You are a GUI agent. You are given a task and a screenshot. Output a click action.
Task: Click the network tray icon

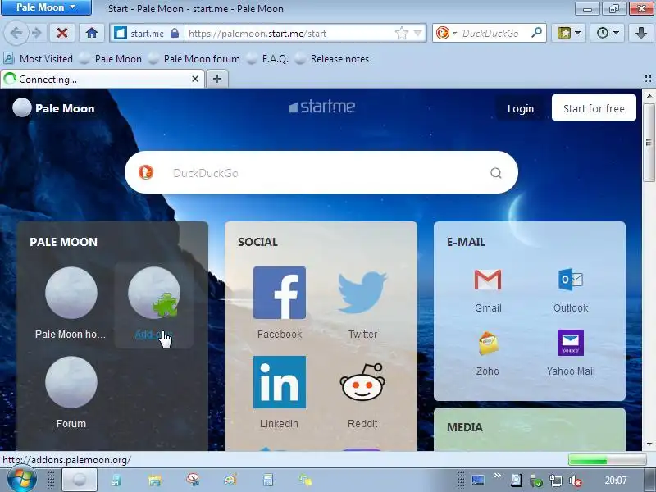(x=556, y=481)
